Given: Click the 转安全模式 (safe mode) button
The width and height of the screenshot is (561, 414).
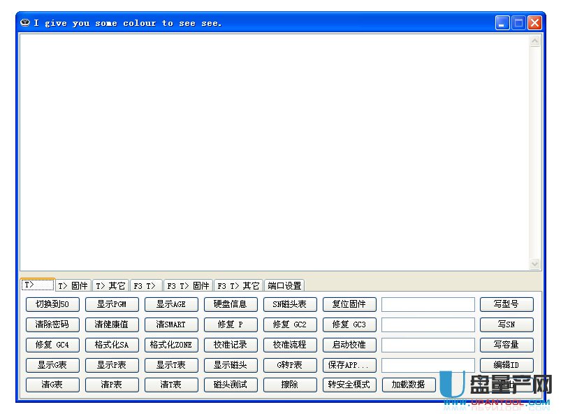Looking at the screenshot, I should [349, 384].
